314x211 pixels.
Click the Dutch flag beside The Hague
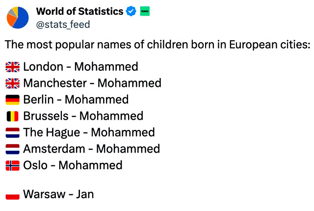(x=12, y=132)
